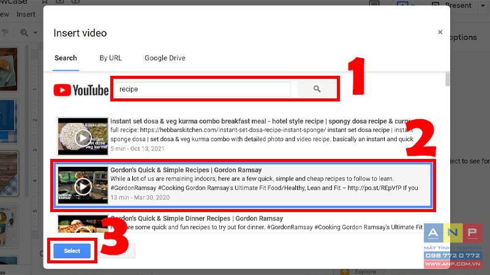Open the zoom dropdown arrow in toolbar
490x275 pixels.
tap(36, 32)
